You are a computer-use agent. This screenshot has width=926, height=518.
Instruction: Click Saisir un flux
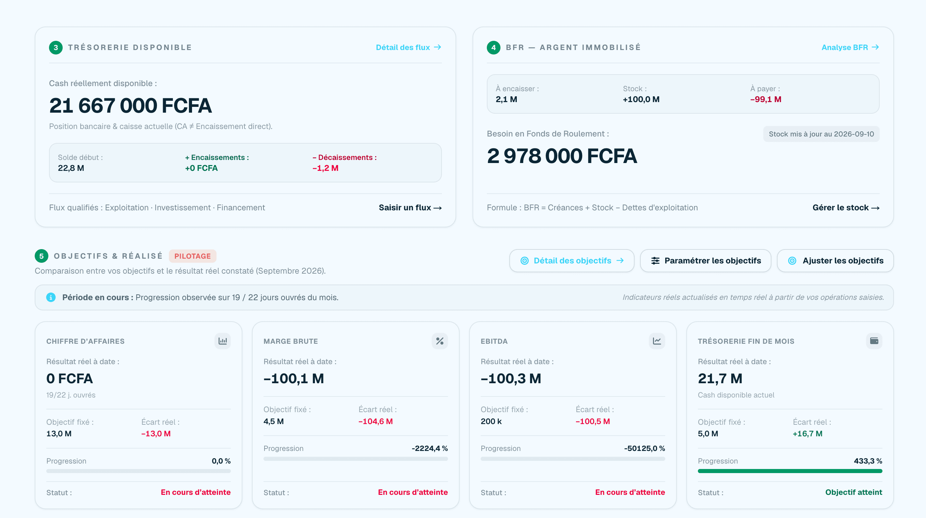coord(410,207)
